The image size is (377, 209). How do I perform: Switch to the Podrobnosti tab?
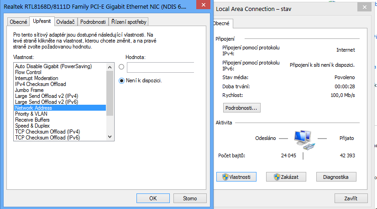click(93, 22)
